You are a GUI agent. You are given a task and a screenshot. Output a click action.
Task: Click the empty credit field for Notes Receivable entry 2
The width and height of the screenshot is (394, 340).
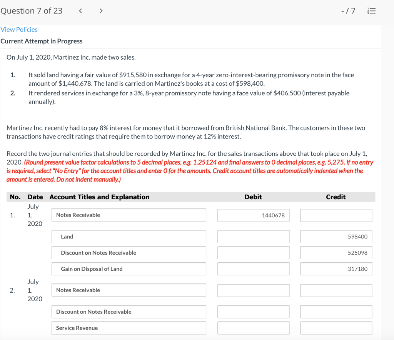(336, 290)
